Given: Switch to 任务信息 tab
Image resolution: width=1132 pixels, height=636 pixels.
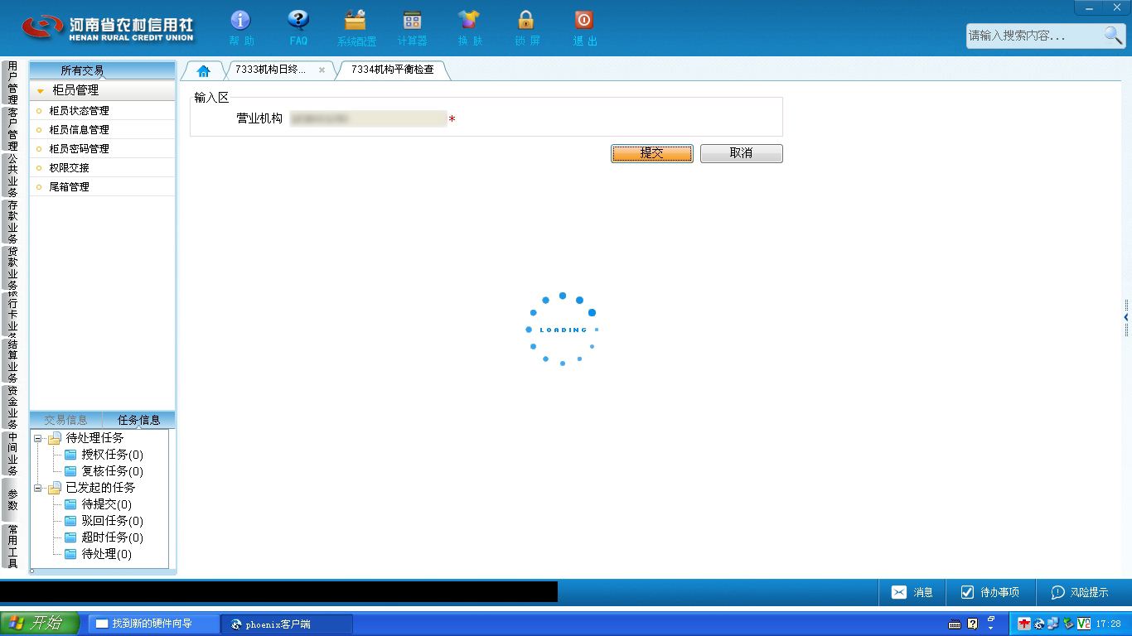Looking at the screenshot, I should pos(139,420).
